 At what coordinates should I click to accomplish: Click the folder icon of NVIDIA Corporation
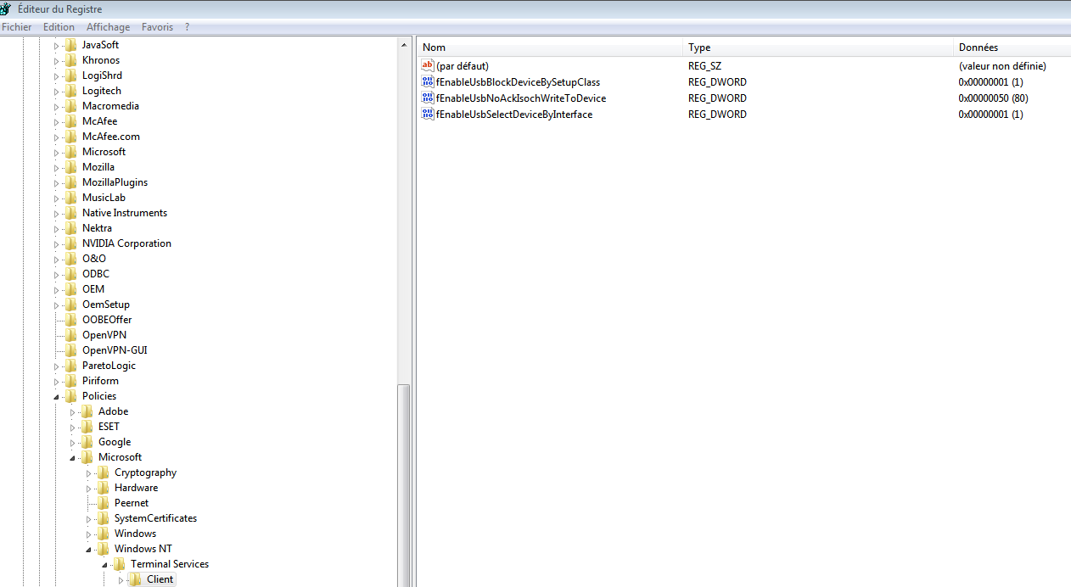70,243
